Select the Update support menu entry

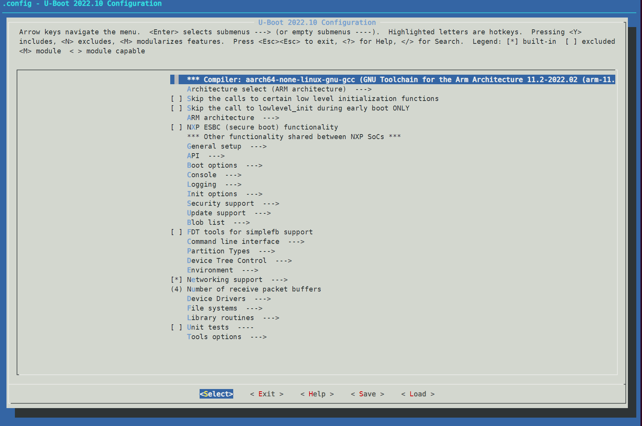tap(229, 213)
